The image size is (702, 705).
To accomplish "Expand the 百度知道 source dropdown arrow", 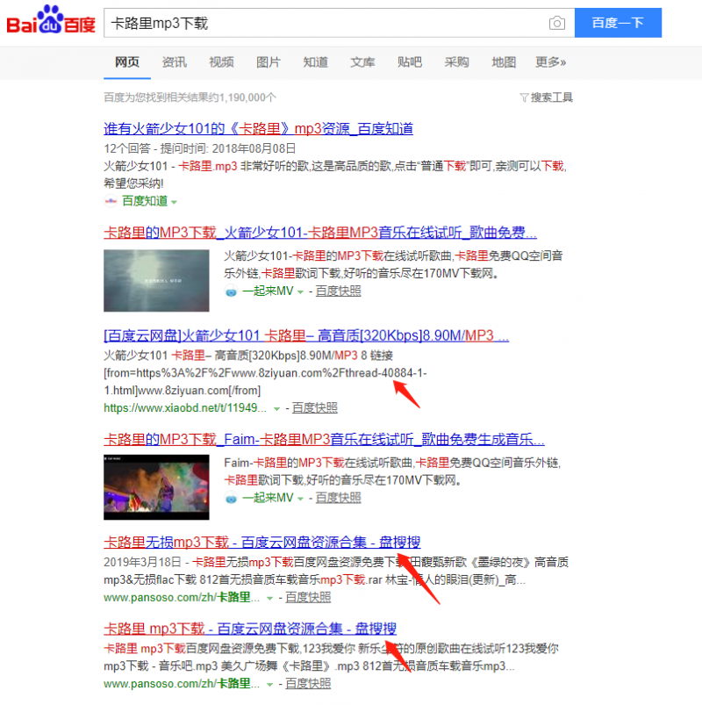I will 175,202.
